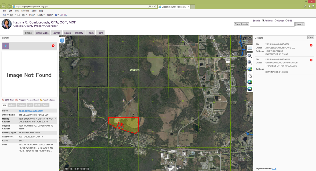The height and width of the screenshot is (171, 316).
Task: Select the Owner search radio button
Action: (276, 21)
